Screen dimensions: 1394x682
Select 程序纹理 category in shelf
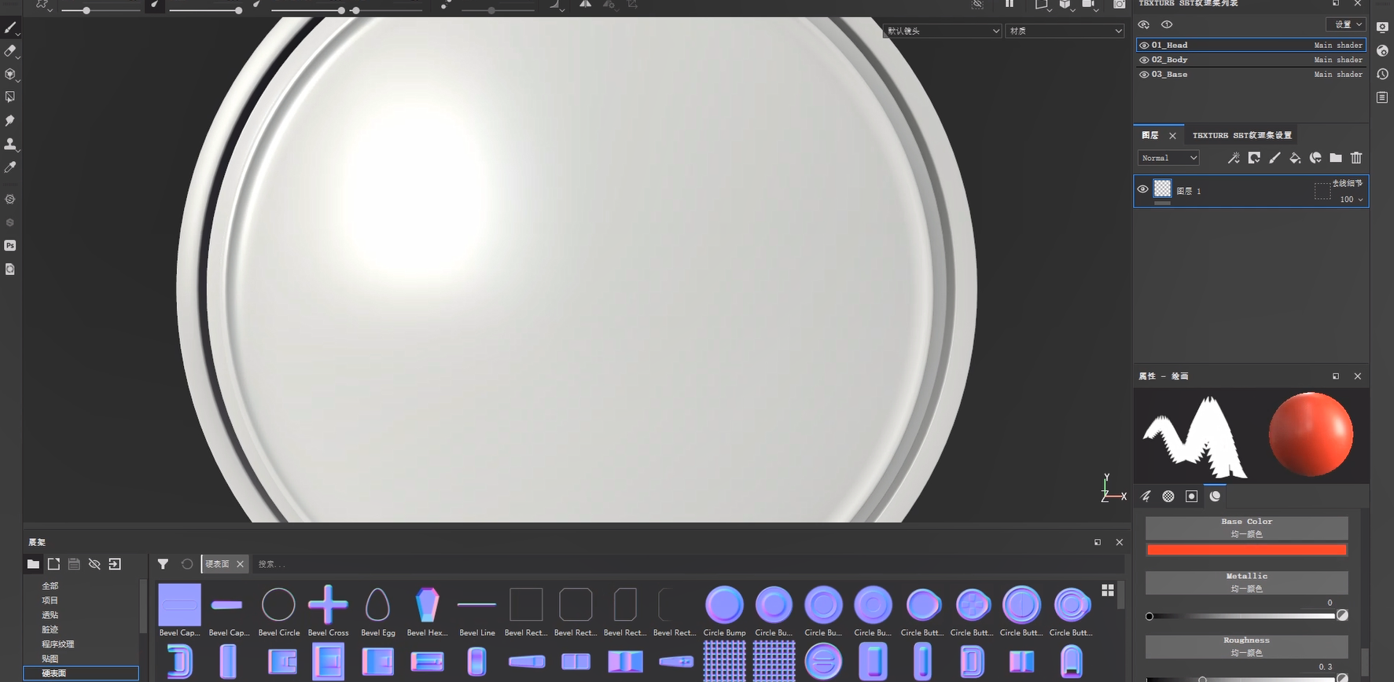click(58, 644)
